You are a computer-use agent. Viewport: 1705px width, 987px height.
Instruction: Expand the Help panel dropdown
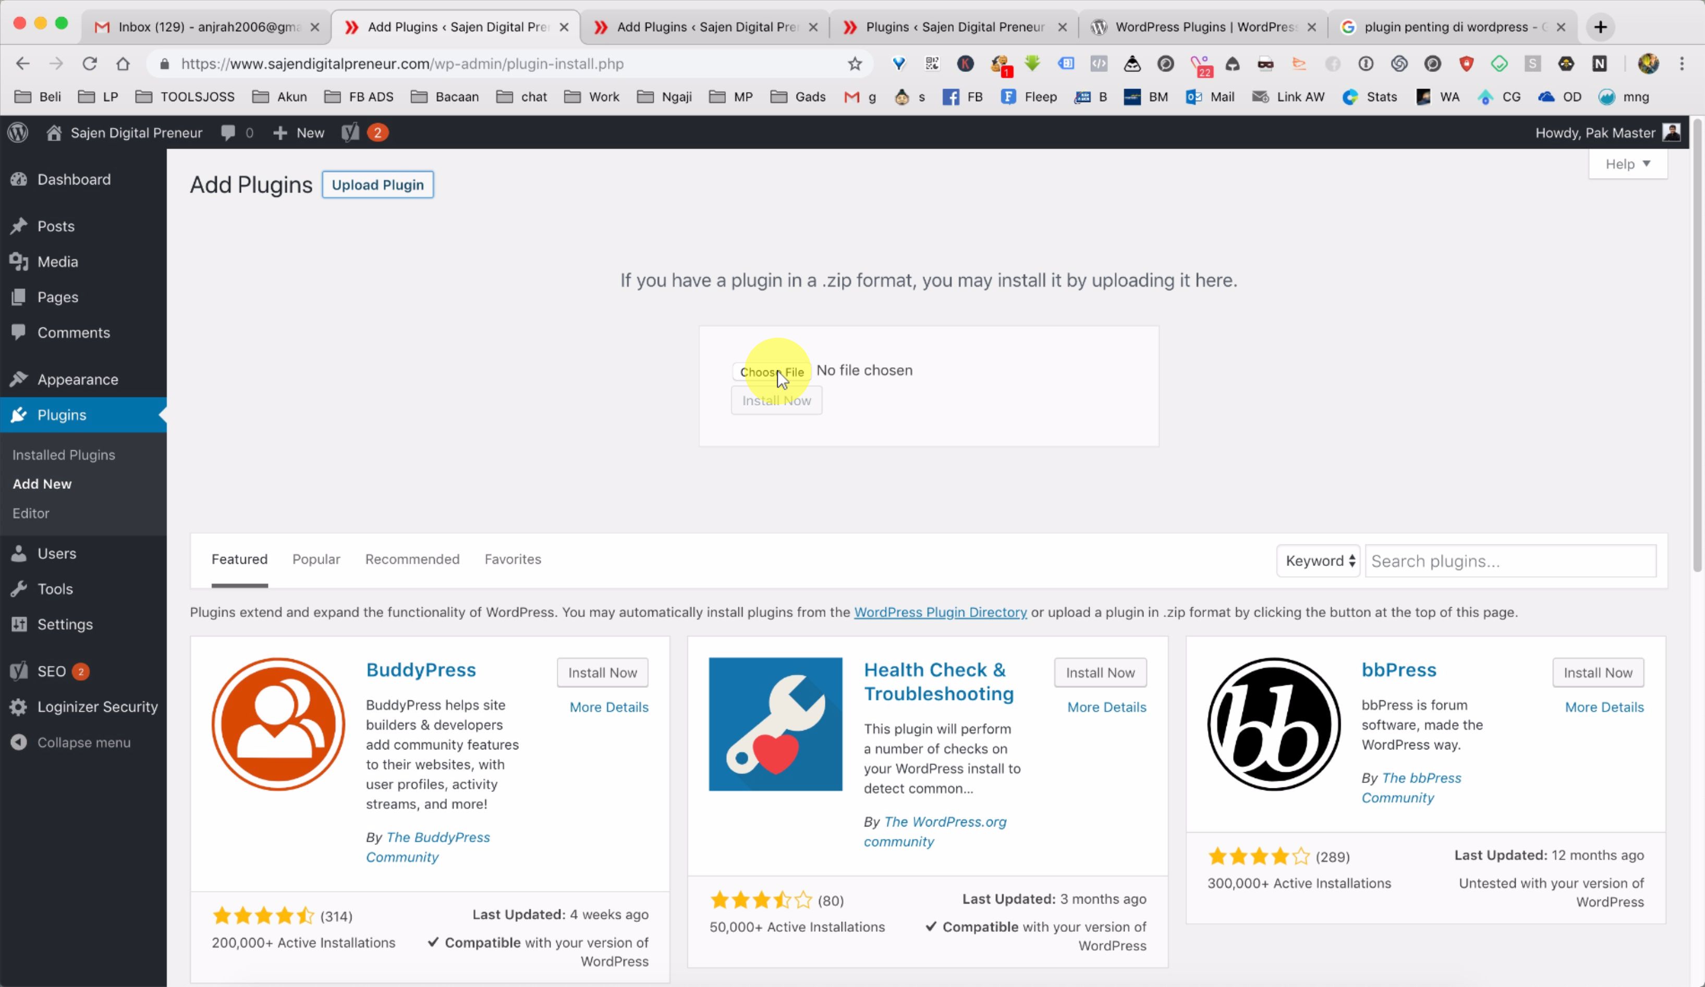click(x=1627, y=164)
